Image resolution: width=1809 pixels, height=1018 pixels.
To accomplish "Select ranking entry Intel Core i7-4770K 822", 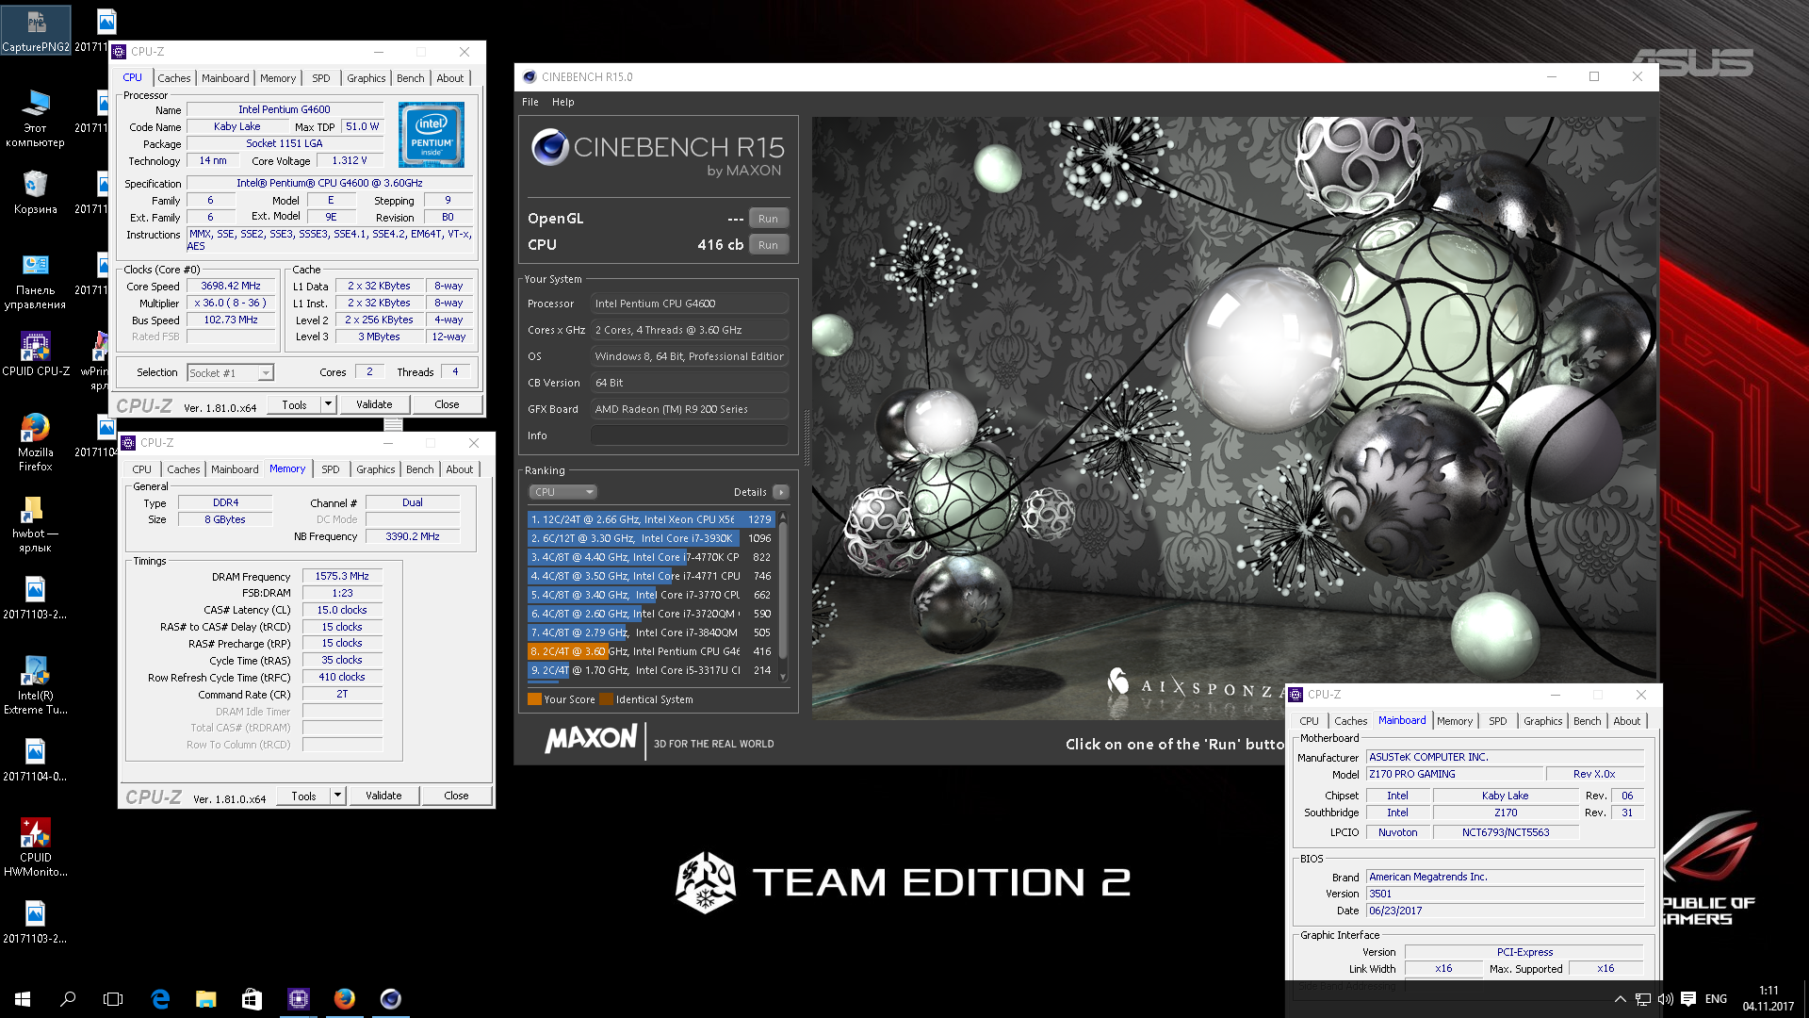I will [650, 557].
